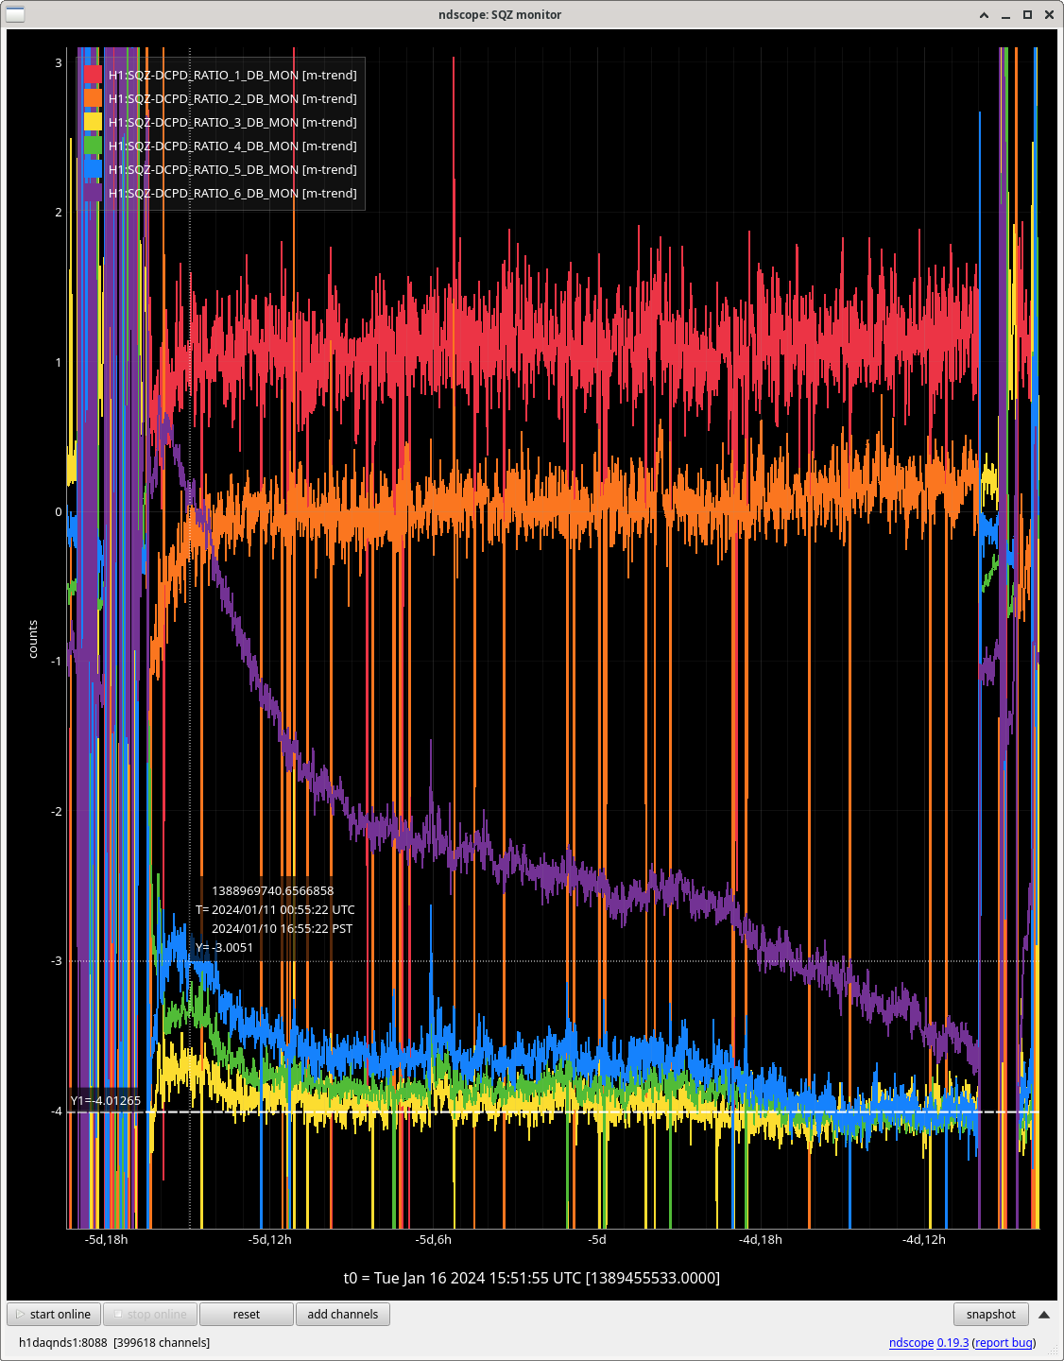Click the orange RATIO_2_DB_MON legend swatch

pyautogui.click(x=93, y=98)
